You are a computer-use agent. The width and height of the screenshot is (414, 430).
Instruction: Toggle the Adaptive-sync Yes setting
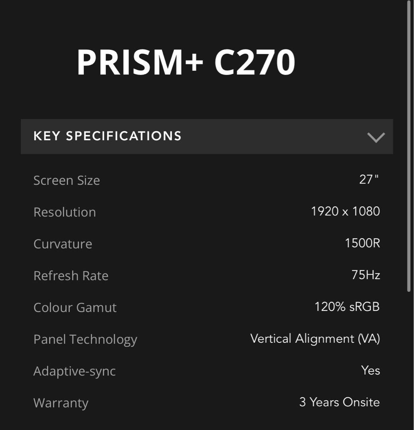click(371, 370)
